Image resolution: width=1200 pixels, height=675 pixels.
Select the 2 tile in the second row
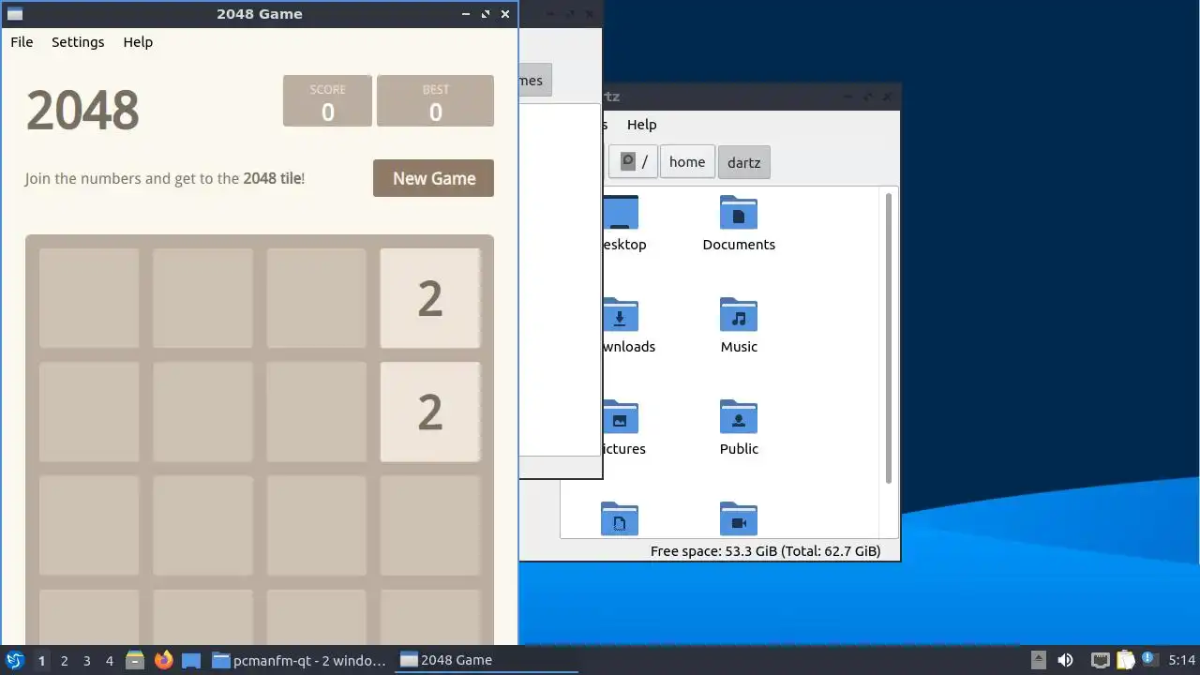(429, 412)
